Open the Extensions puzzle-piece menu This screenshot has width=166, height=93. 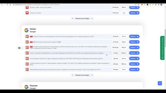pos(156,5)
